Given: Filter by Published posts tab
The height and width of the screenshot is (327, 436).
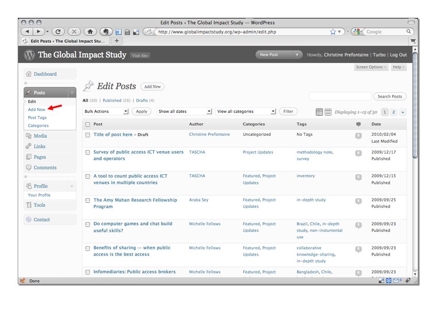Looking at the screenshot, I should coord(112,100).
